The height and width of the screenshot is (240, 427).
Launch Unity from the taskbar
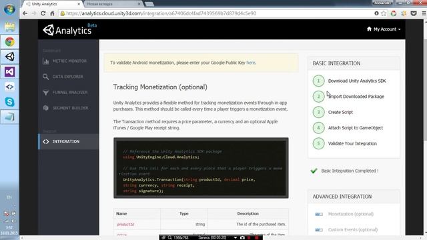10,57
